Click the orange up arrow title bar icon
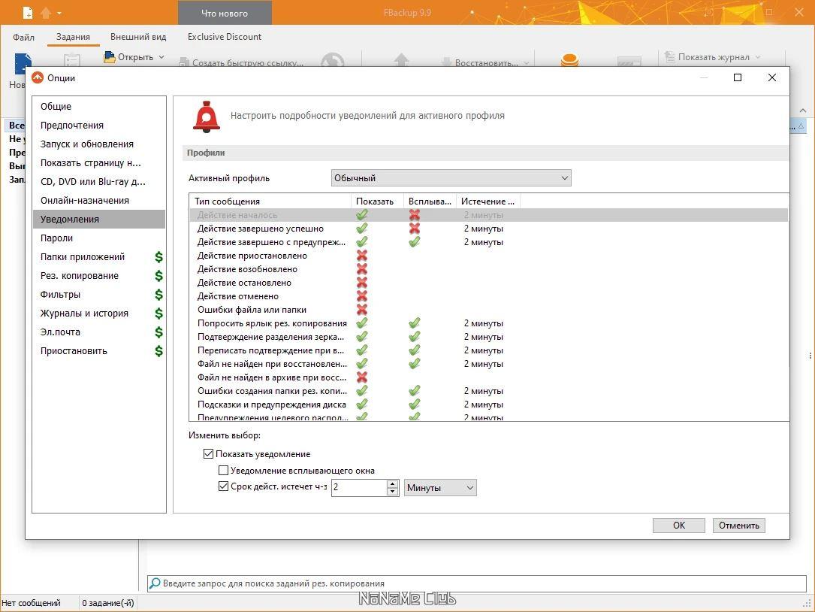Screen dimensions: 815x612 tap(46, 13)
